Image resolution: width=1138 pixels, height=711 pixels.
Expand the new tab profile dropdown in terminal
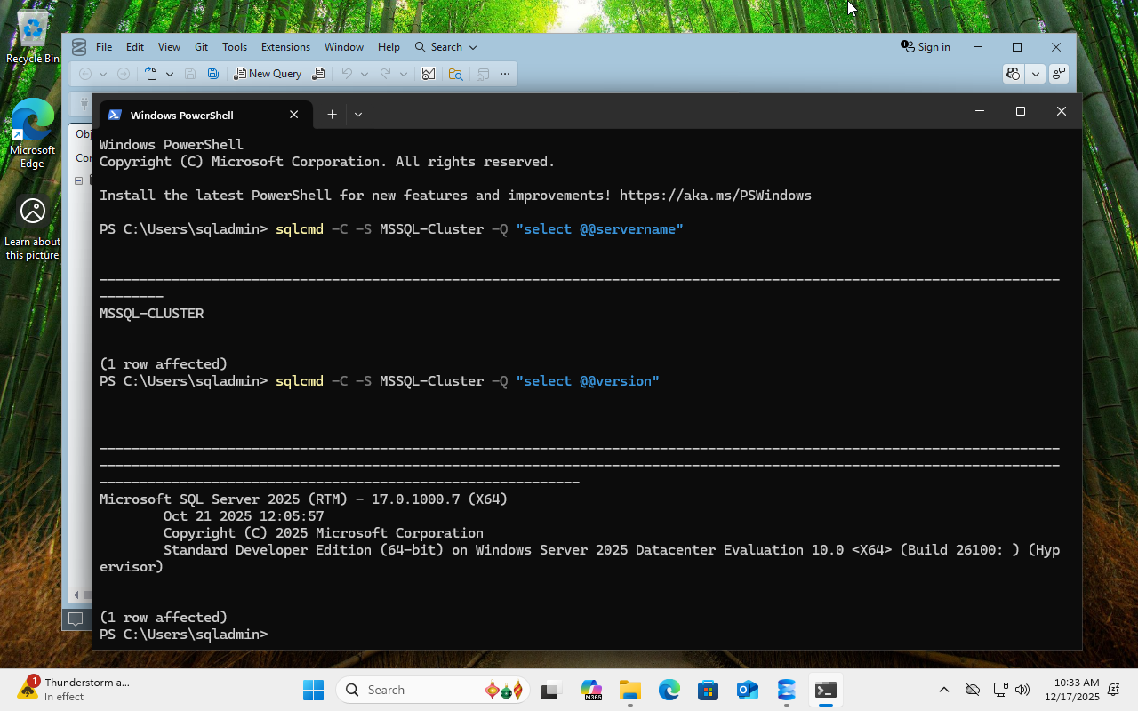[358, 115]
